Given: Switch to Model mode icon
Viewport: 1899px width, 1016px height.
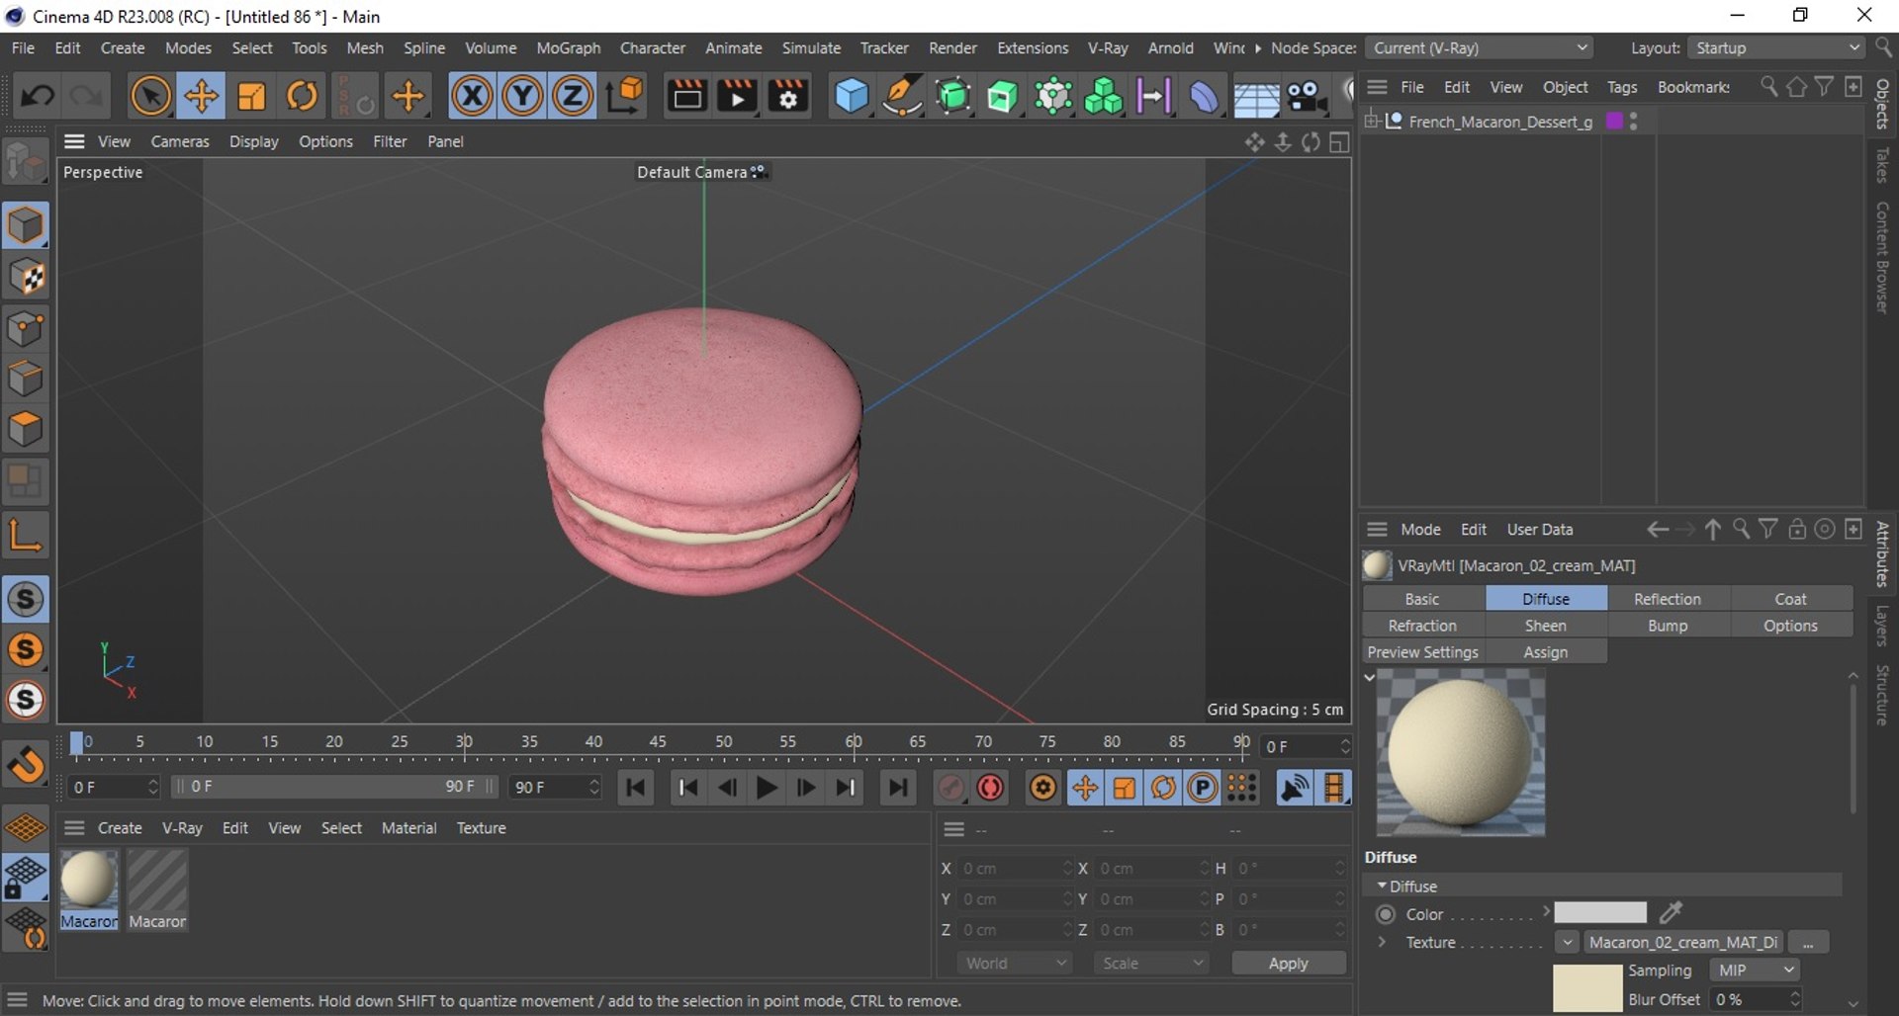Looking at the screenshot, I should coord(26,226).
